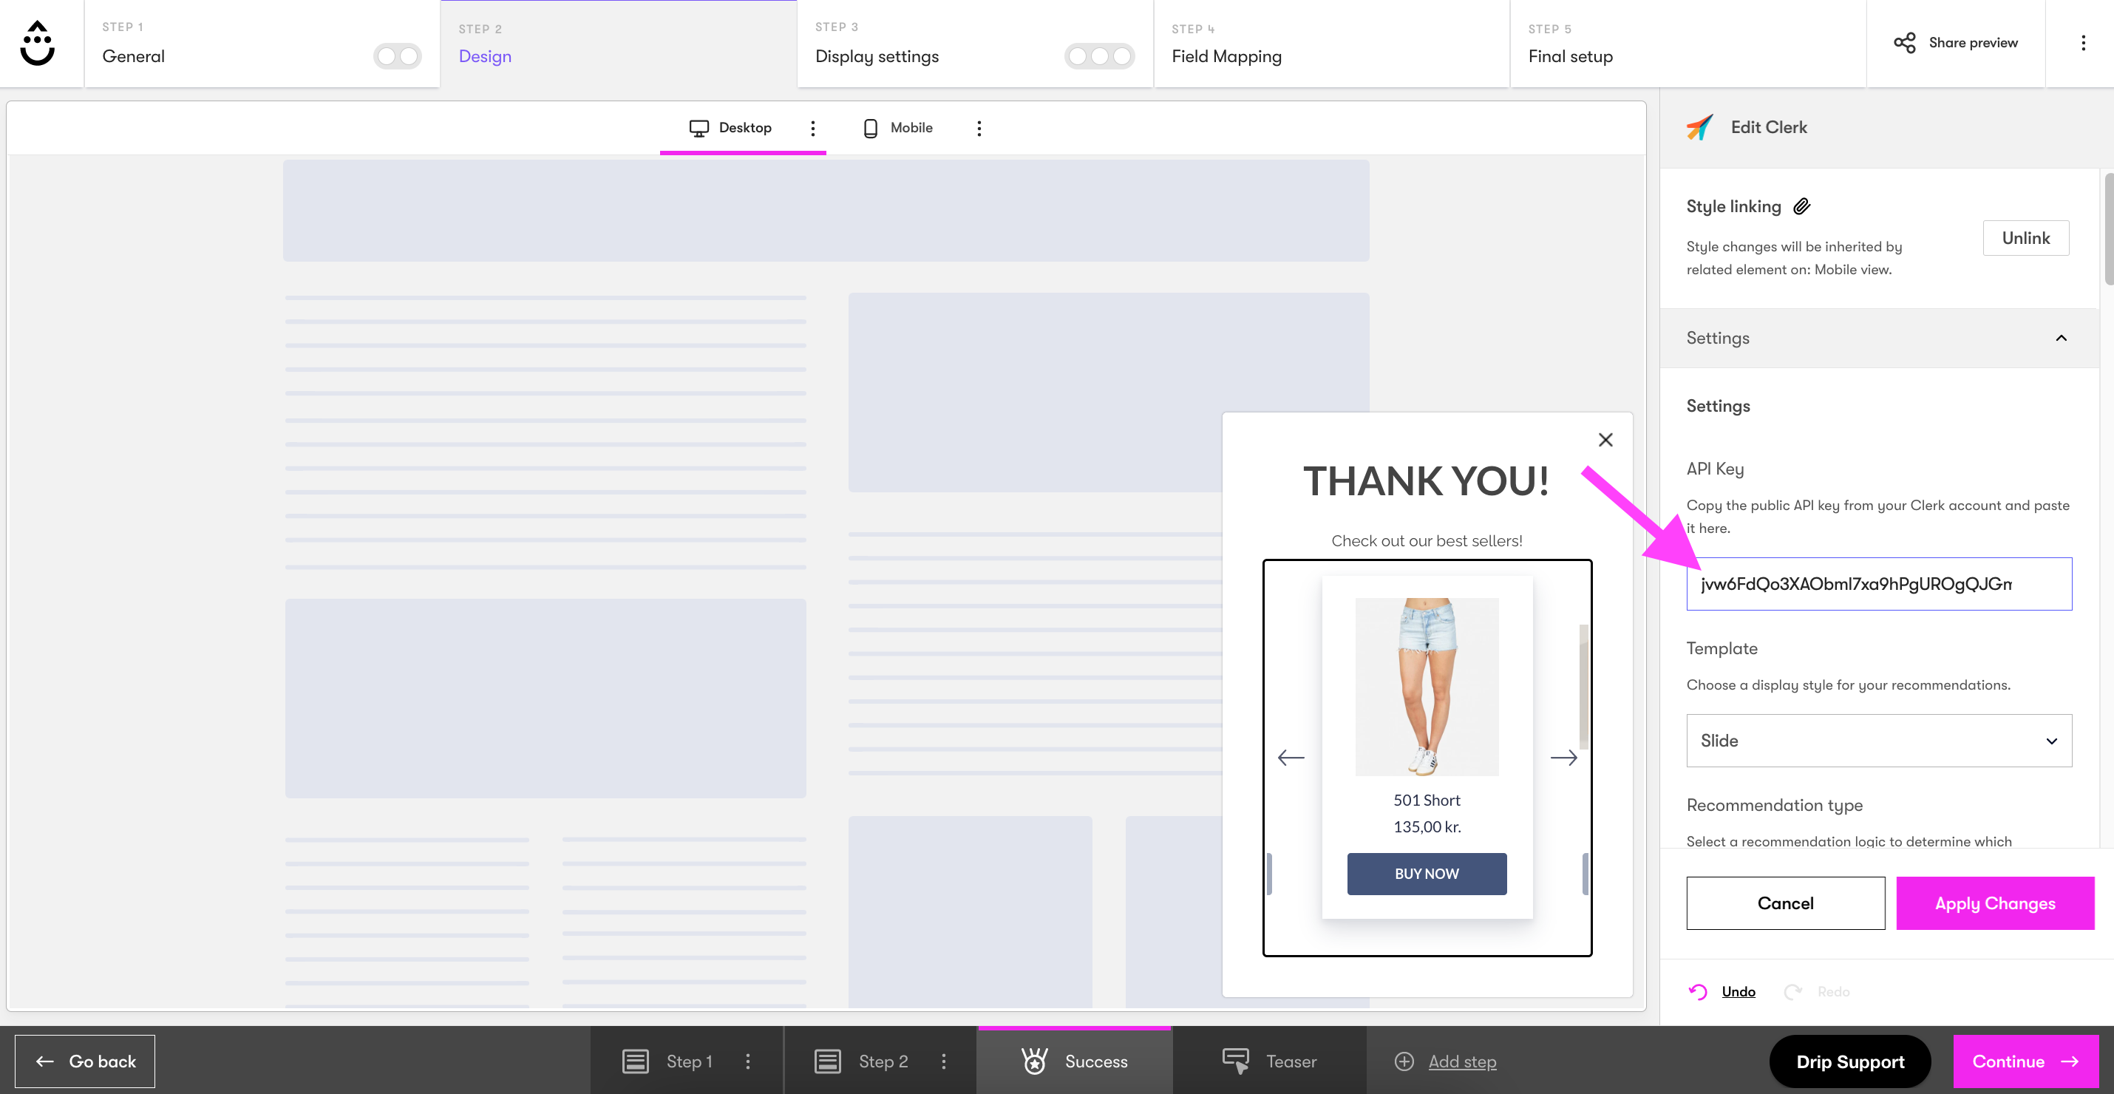Image resolution: width=2114 pixels, height=1094 pixels.
Task: Close the Thank You popup preview
Action: (1605, 440)
